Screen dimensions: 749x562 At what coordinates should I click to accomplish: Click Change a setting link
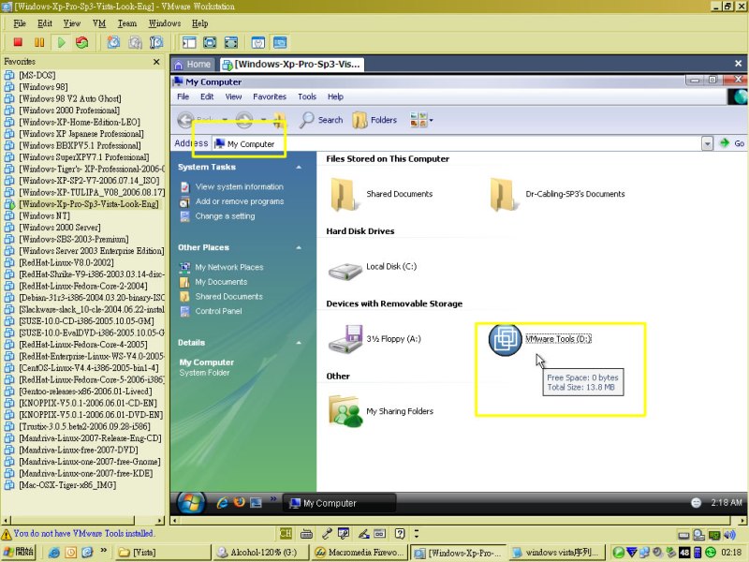click(225, 216)
